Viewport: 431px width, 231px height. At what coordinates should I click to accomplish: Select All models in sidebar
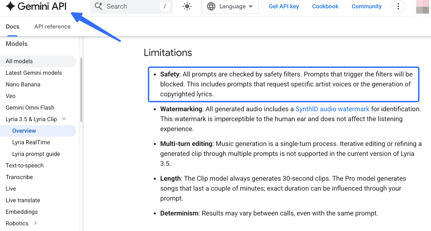pyautogui.click(x=38, y=61)
